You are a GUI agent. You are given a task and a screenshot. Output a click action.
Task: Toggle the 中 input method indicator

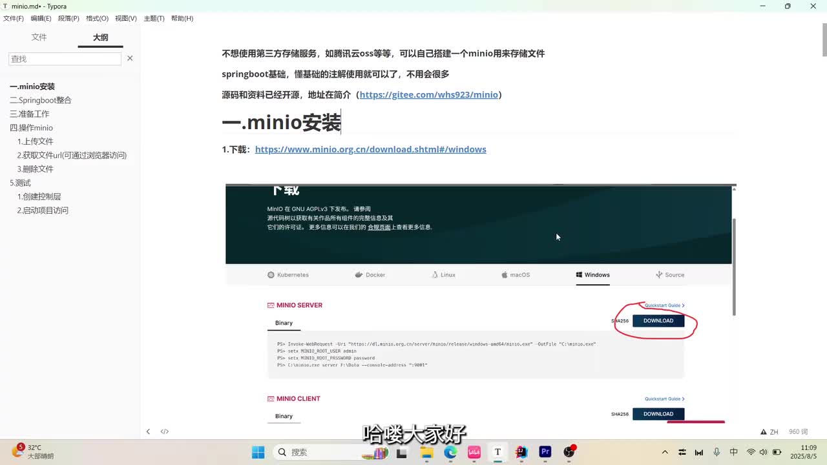tap(733, 452)
